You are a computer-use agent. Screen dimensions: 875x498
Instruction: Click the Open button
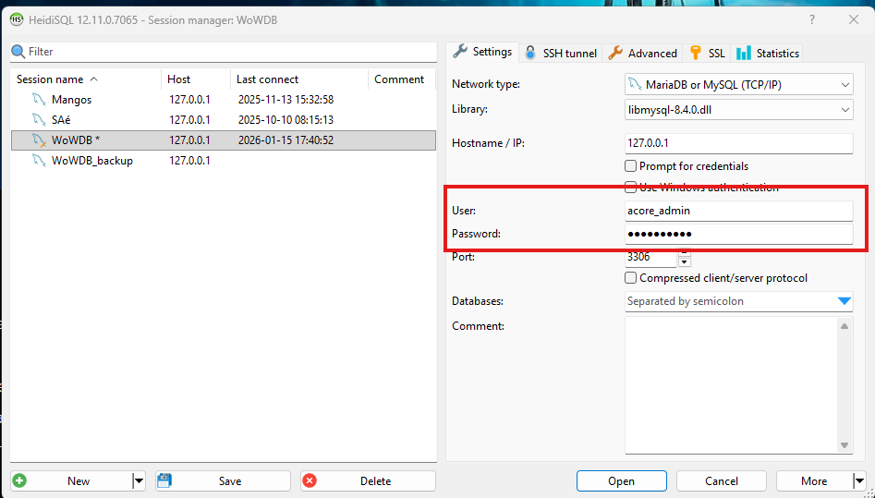(x=621, y=480)
